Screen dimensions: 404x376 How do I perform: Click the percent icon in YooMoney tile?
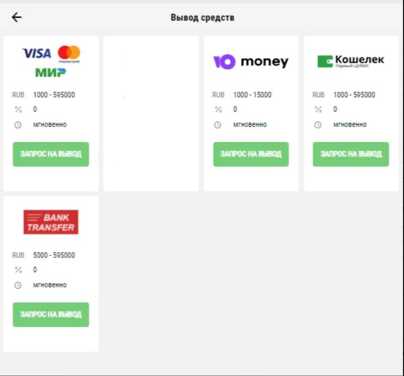tap(218, 109)
